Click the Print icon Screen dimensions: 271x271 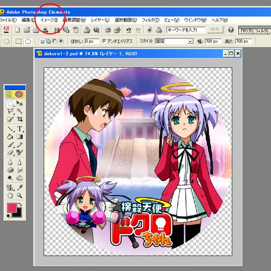[108, 30]
